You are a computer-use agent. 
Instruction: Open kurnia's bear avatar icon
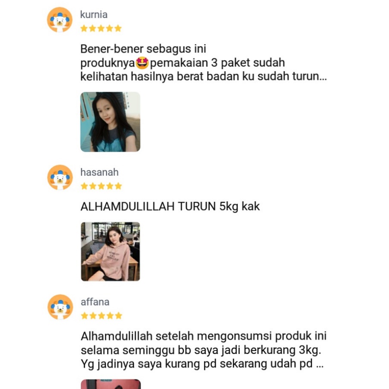60,20
